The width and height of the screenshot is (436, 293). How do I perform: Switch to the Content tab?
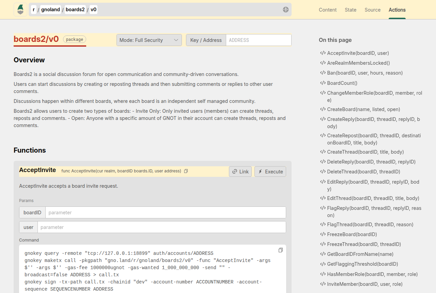[328, 10]
